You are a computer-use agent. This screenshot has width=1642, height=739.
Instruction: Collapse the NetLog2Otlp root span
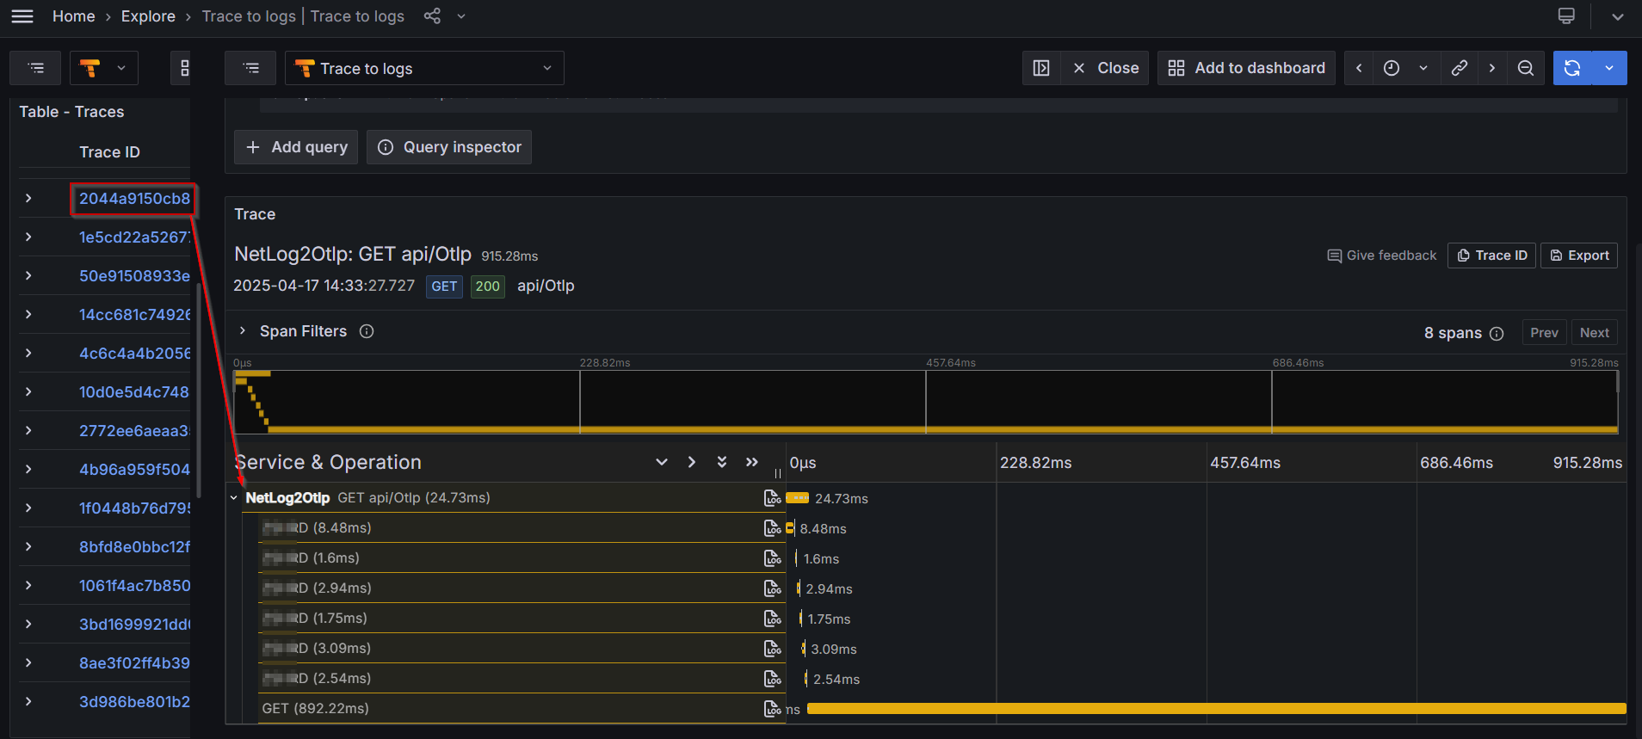point(234,498)
